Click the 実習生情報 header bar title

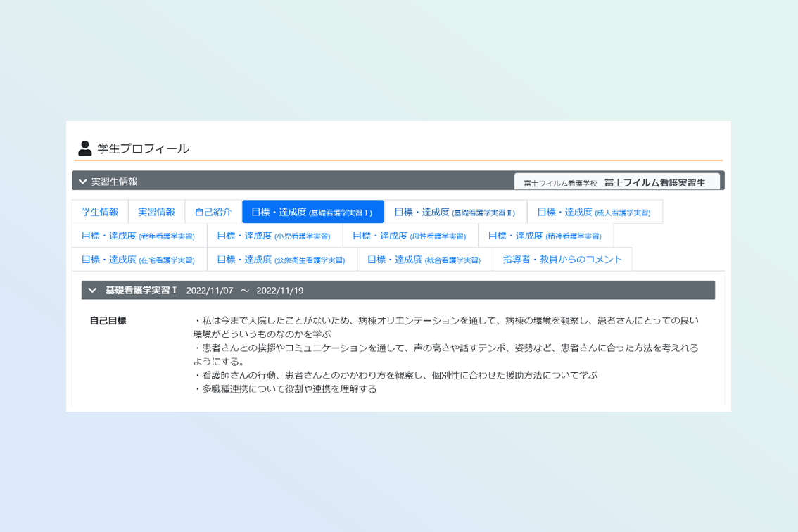tap(115, 182)
